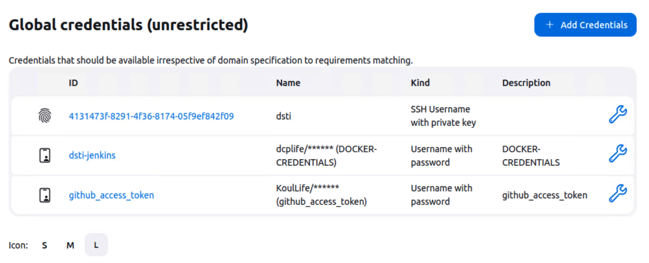Click the github_access_token credential badge icon
649x263 pixels.
[x=44, y=195]
